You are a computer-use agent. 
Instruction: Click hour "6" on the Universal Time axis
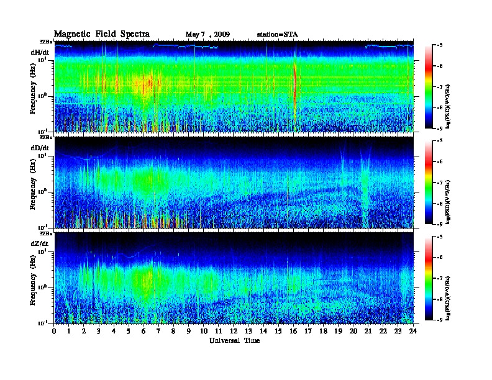point(143,331)
